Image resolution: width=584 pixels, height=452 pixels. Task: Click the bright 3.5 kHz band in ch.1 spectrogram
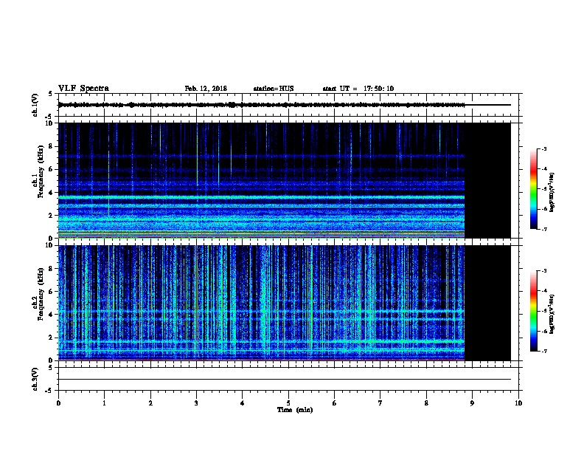262,197
